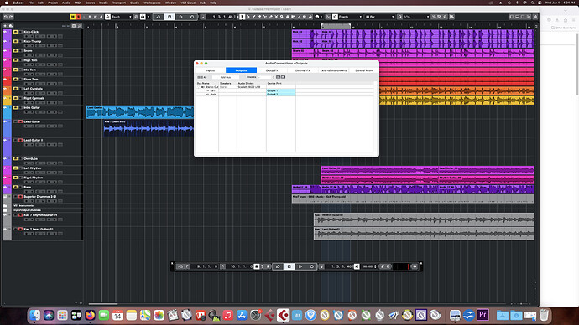Image resolution: width=579 pixels, height=325 pixels.
Task: Toggle Cycle on the floating transport bar
Action: (278, 266)
